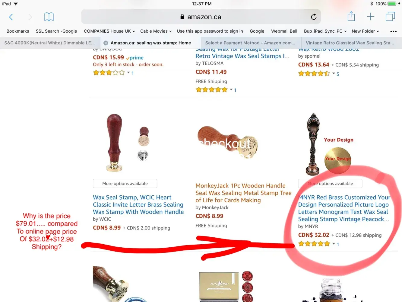Reload the amazon.ca page
Screen dimensions: 402x302
[314, 17]
